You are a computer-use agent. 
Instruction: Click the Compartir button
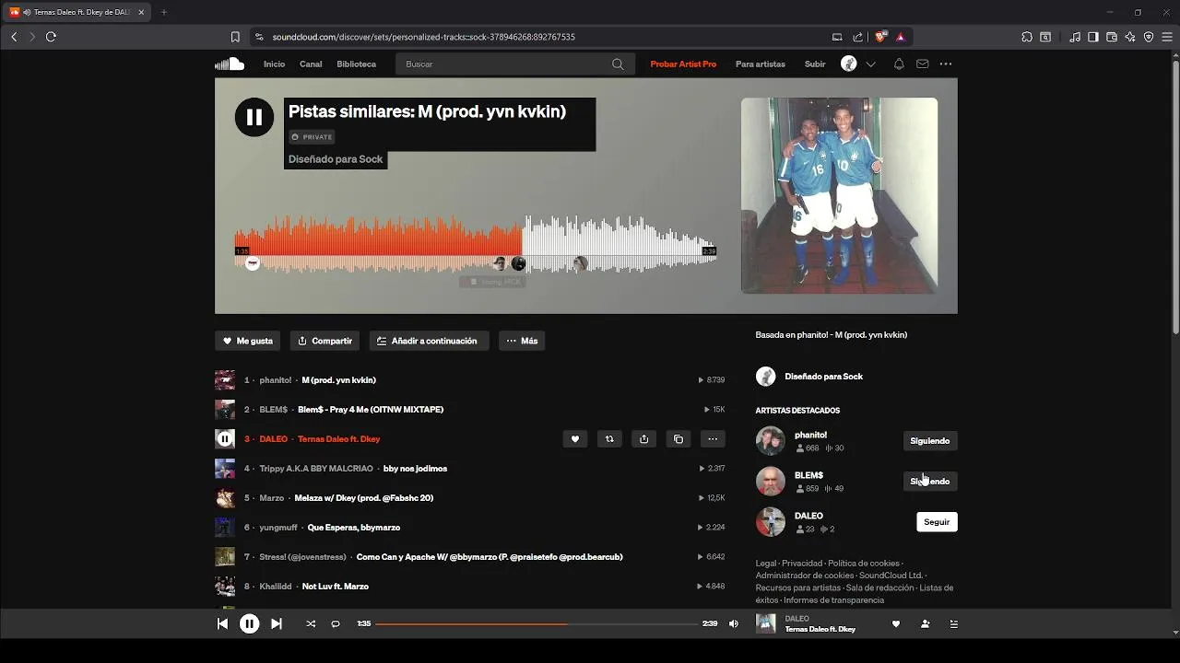[324, 341]
